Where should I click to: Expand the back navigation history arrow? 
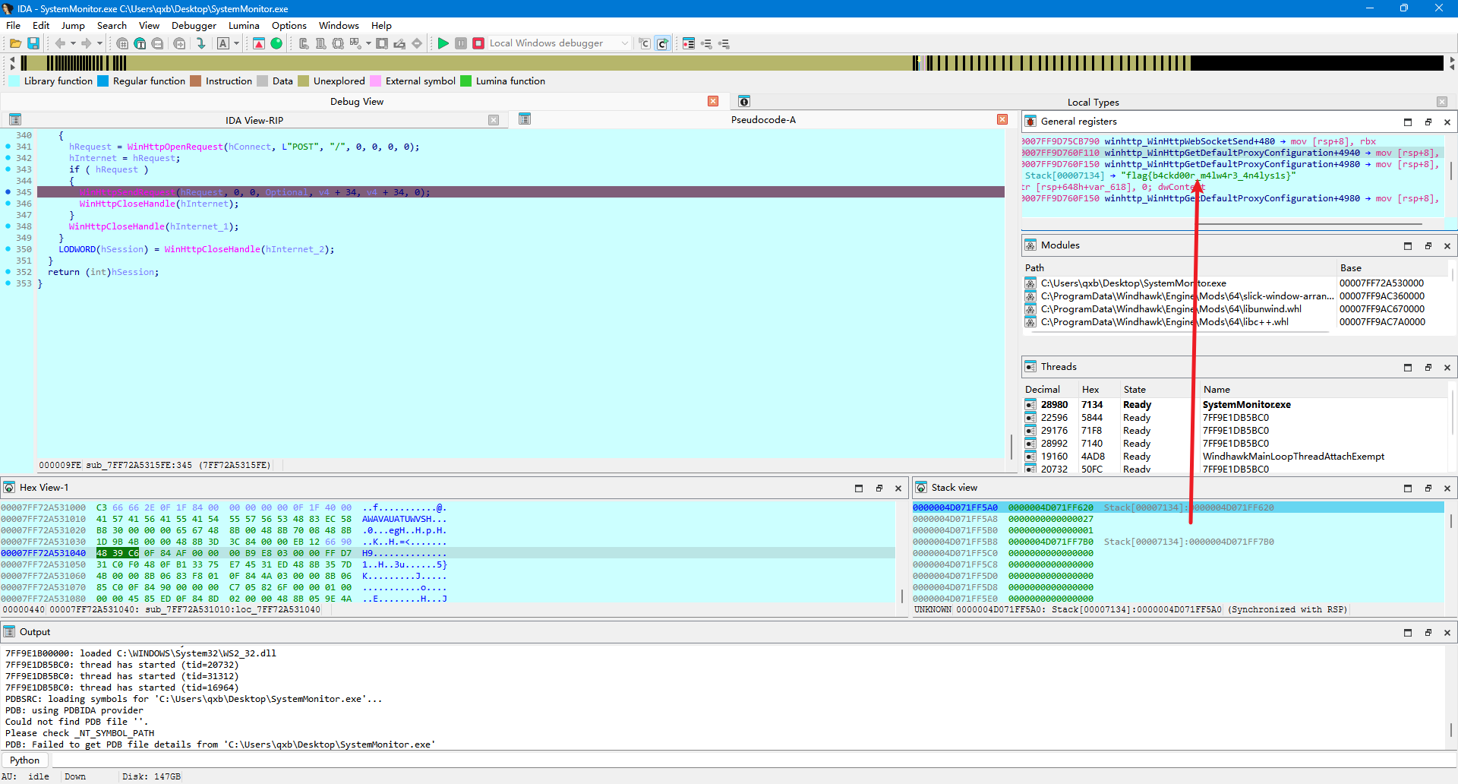pyautogui.click(x=73, y=43)
